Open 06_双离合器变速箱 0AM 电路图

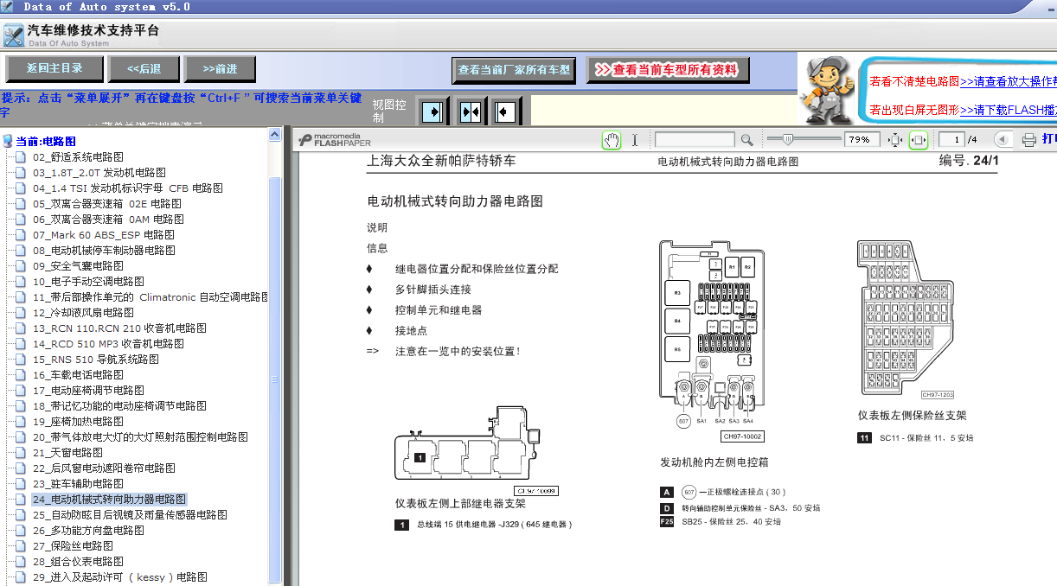click(x=108, y=219)
